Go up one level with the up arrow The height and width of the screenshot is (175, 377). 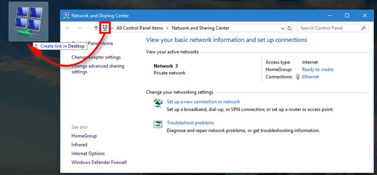coord(96,28)
